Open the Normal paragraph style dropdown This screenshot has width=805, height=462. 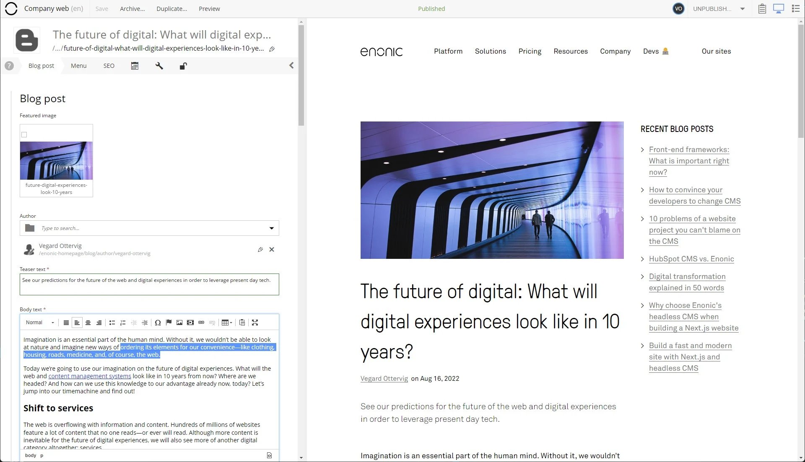point(40,323)
